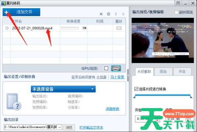Collapse the right panel with splitter arrow
Screen dimensions: 197x132
(x=128, y=75)
